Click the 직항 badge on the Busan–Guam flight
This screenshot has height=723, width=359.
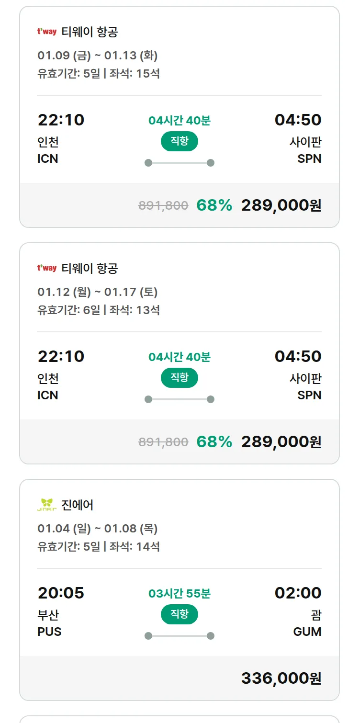point(179,614)
